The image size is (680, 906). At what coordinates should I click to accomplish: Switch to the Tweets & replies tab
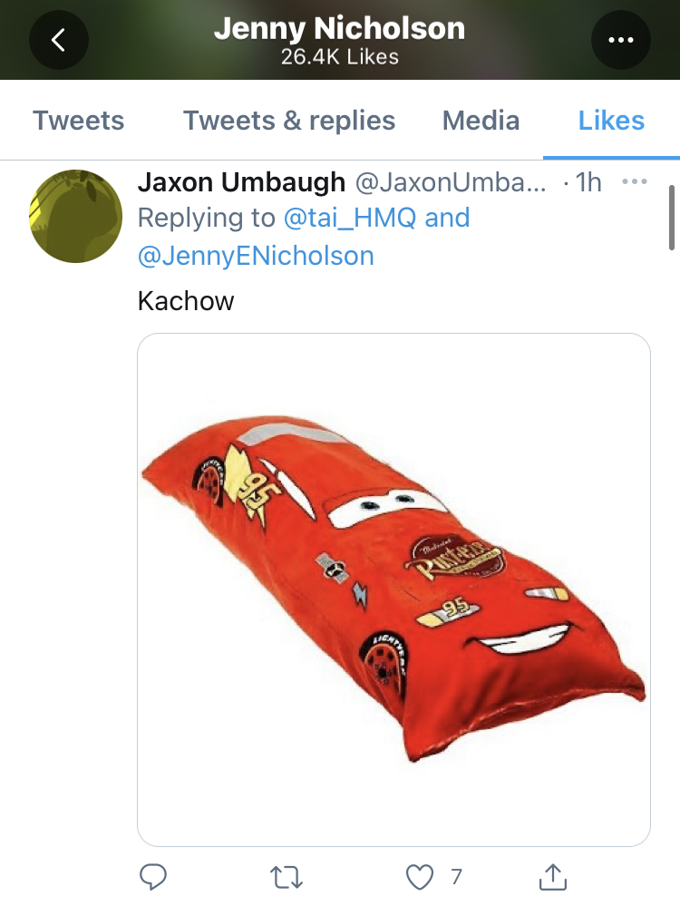pyautogui.click(x=289, y=121)
